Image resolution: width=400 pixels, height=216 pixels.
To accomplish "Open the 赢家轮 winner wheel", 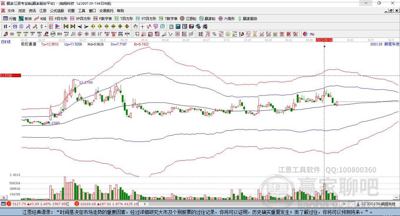I will click(207, 19).
